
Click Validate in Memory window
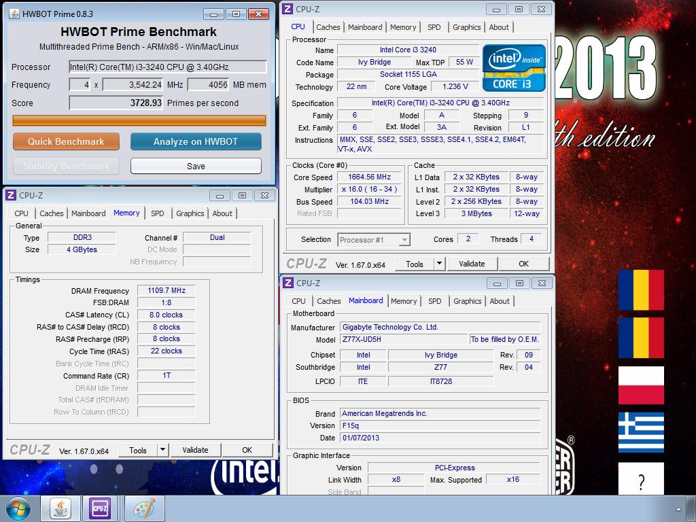pos(195,450)
